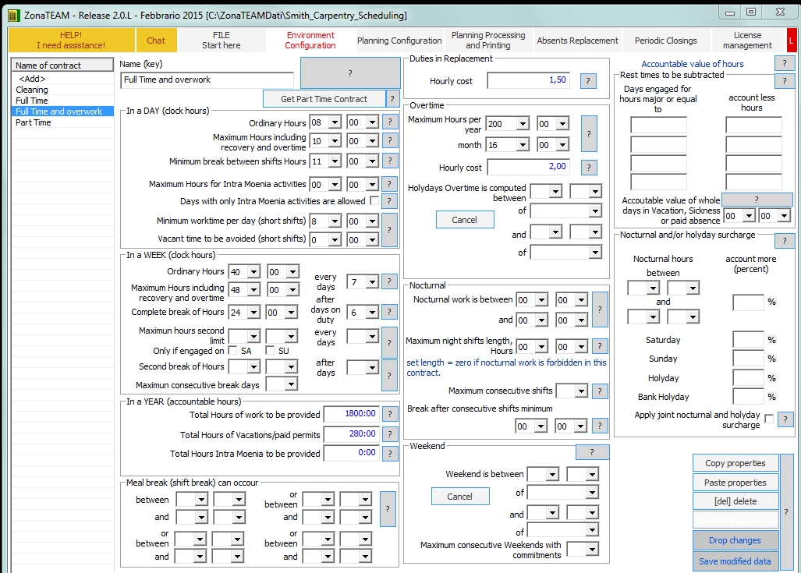The width and height of the screenshot is (801, 573).
Task: Open the Periodic Closings tab
Action: tap(665, 41)
